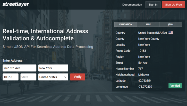The image size is (187, 106).
Task: Click the main headline about Address Validation
Action: 45,35
